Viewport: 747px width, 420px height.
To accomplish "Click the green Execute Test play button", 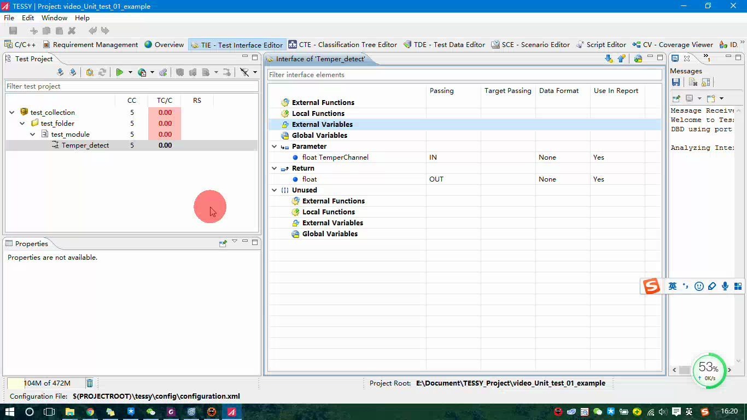I will pos(119,72).
